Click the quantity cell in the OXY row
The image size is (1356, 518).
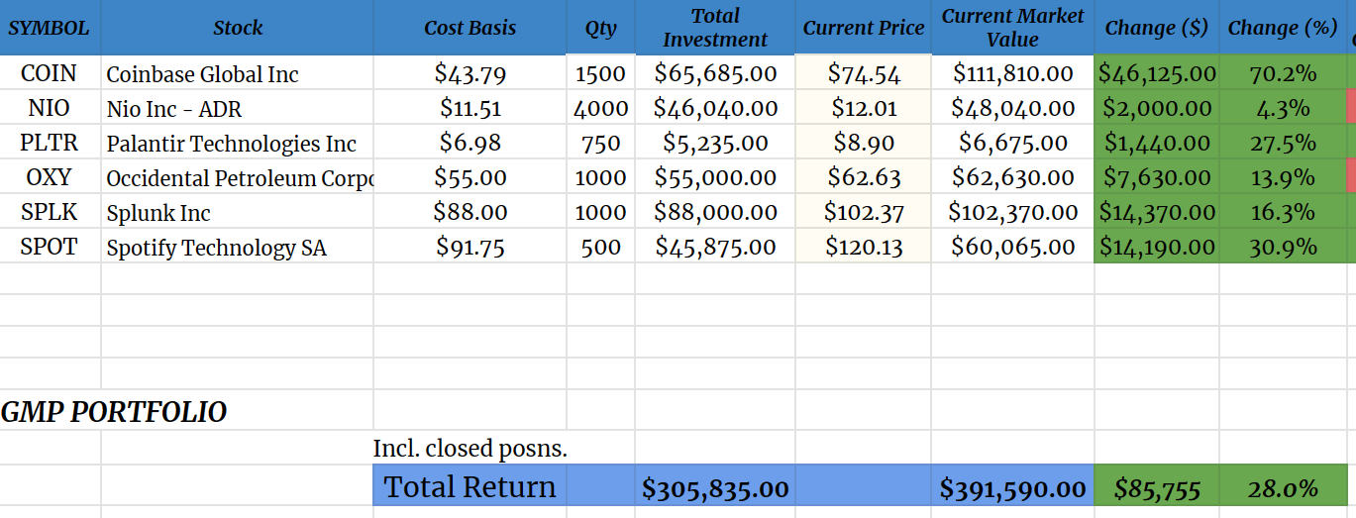(600, 178)
